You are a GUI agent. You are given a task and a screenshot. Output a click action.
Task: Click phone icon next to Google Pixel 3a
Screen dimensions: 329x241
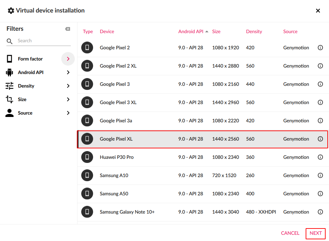pyautogui.click(x=87, y=120)
